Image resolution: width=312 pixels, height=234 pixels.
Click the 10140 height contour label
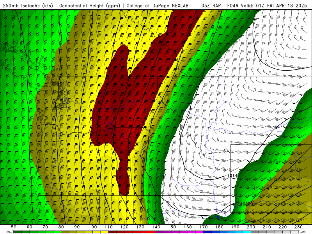coord(233,176)
